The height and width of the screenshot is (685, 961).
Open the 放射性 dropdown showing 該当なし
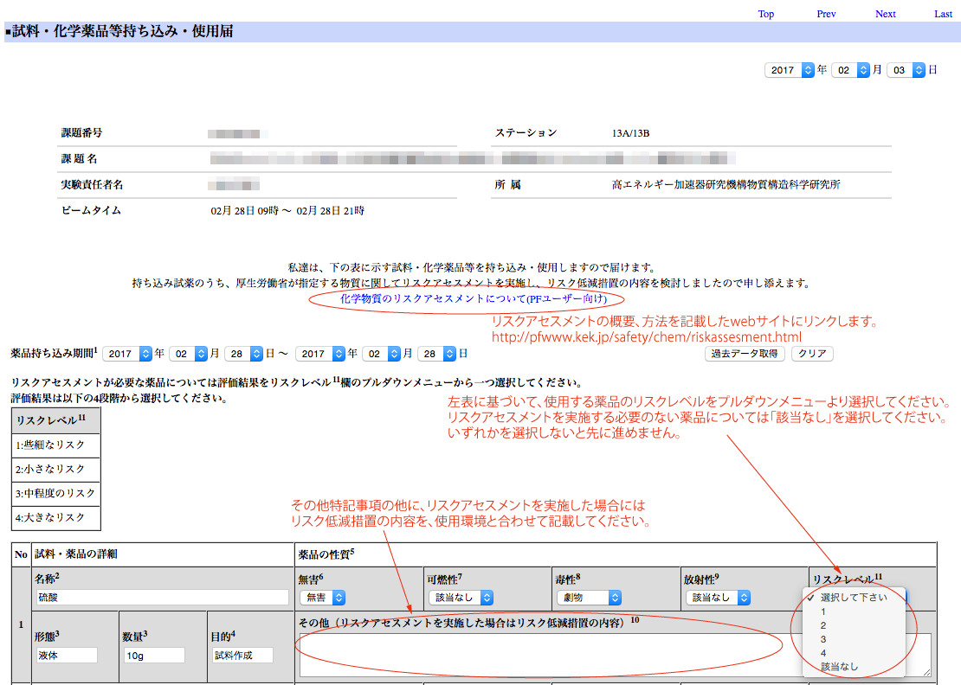(x=718, y=598)
